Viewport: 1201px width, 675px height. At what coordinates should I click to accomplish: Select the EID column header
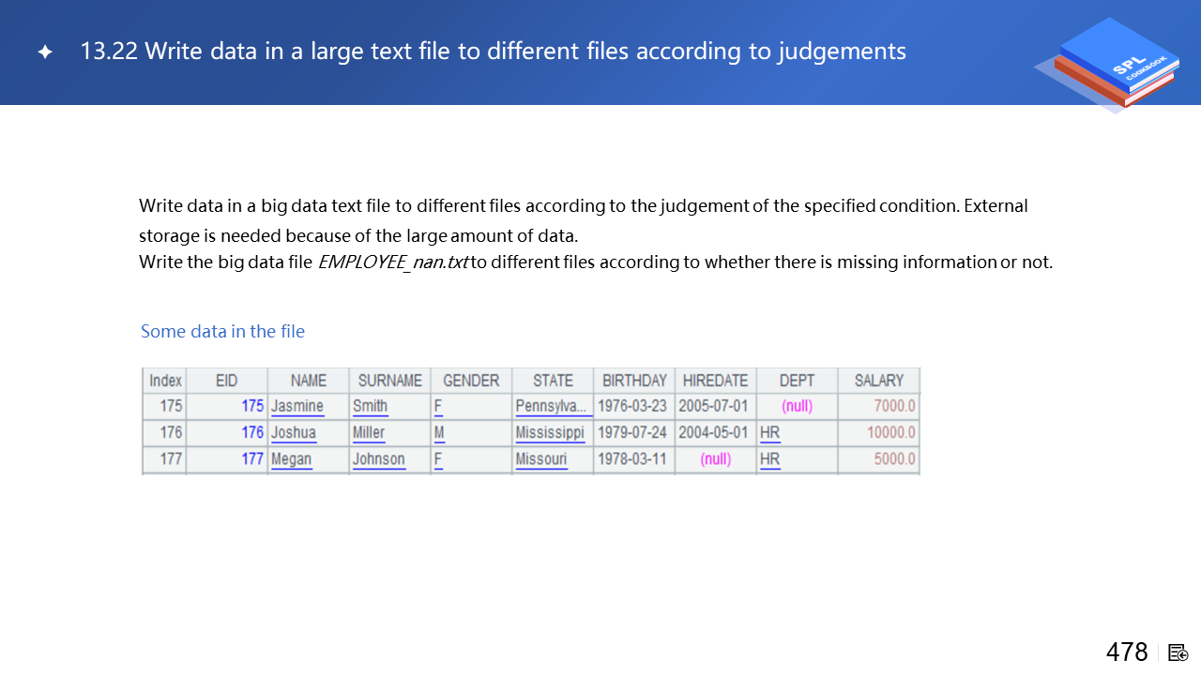(x=226, y=381)
